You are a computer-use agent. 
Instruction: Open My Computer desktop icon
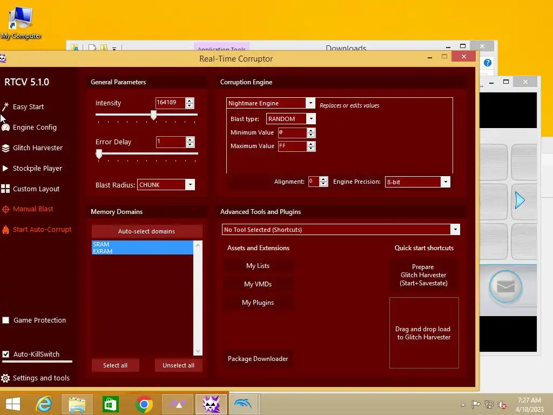click(x=21, y=22)
